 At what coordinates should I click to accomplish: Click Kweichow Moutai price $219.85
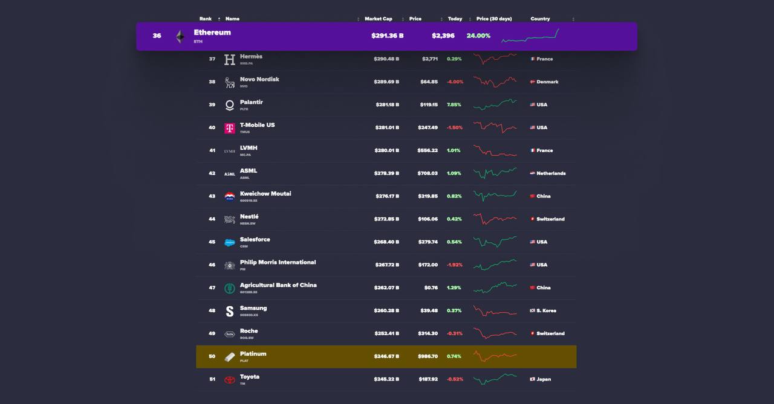tap(428, 196)
